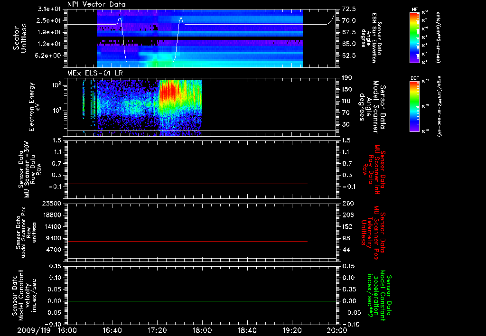Click the "MU Scanner +30V Raw Data" axis label
Image resolution: width=486 pixels, height=336 pixels.
[29, 169]
